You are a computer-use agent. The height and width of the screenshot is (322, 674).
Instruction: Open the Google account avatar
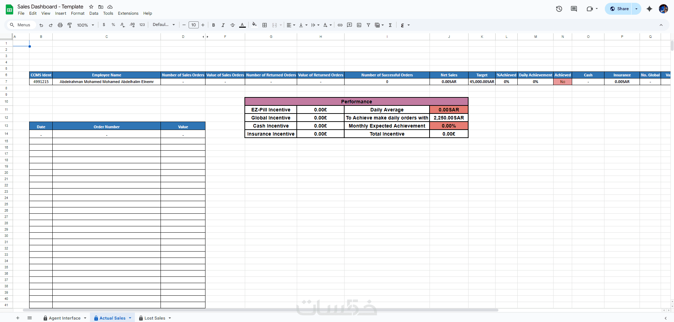click(663, 9)
